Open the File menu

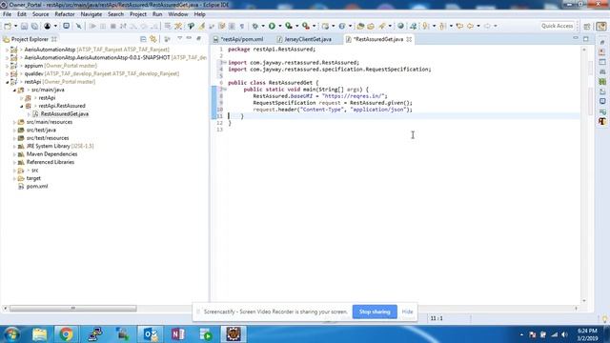(7, 14)
